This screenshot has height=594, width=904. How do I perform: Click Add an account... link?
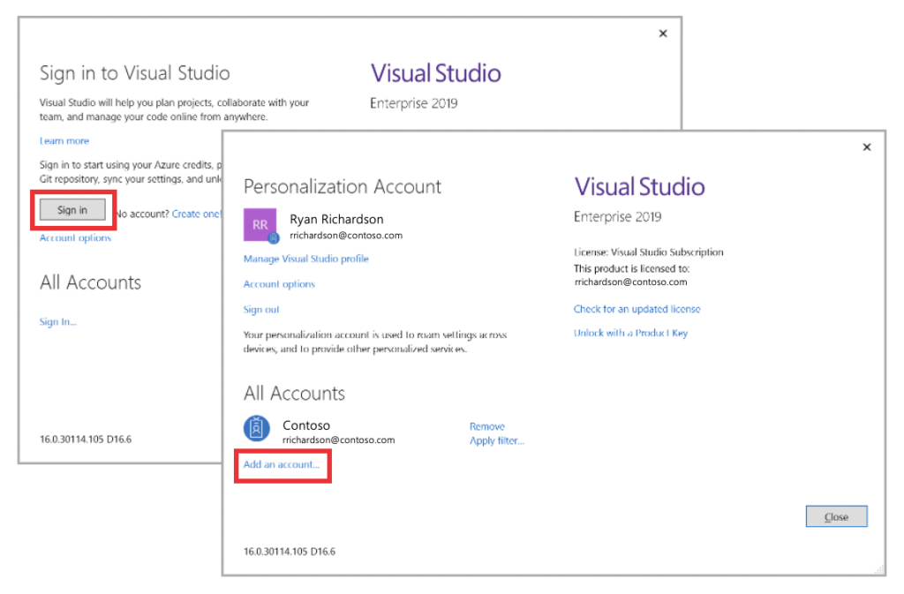(282, 464)
